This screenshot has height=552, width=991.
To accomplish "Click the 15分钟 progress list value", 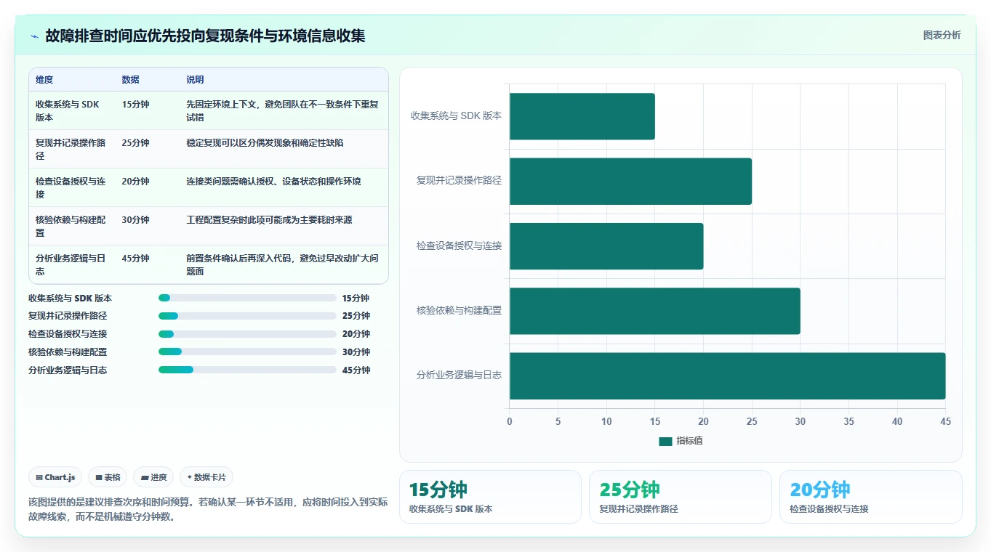I will click(356, 299).
